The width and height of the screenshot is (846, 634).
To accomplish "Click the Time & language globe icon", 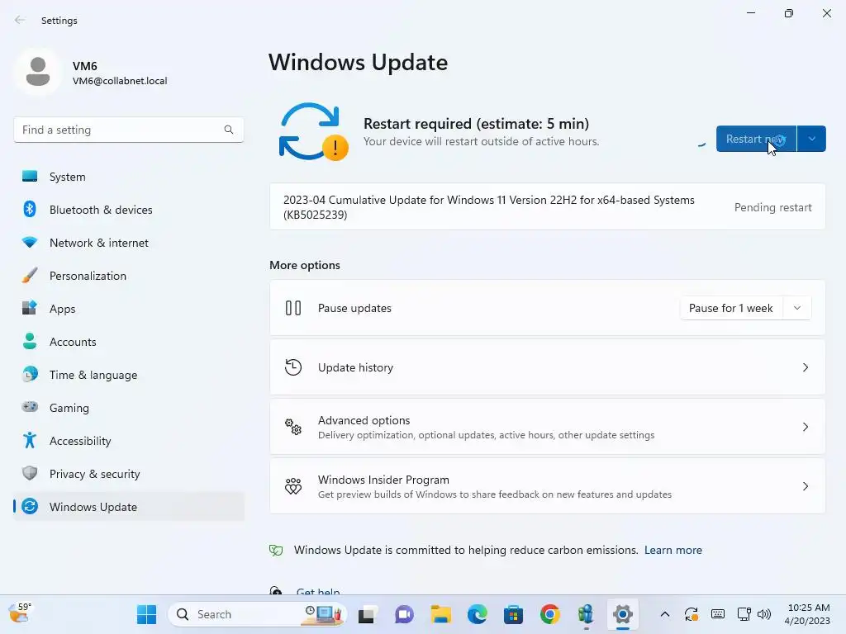I will point(30,374).
